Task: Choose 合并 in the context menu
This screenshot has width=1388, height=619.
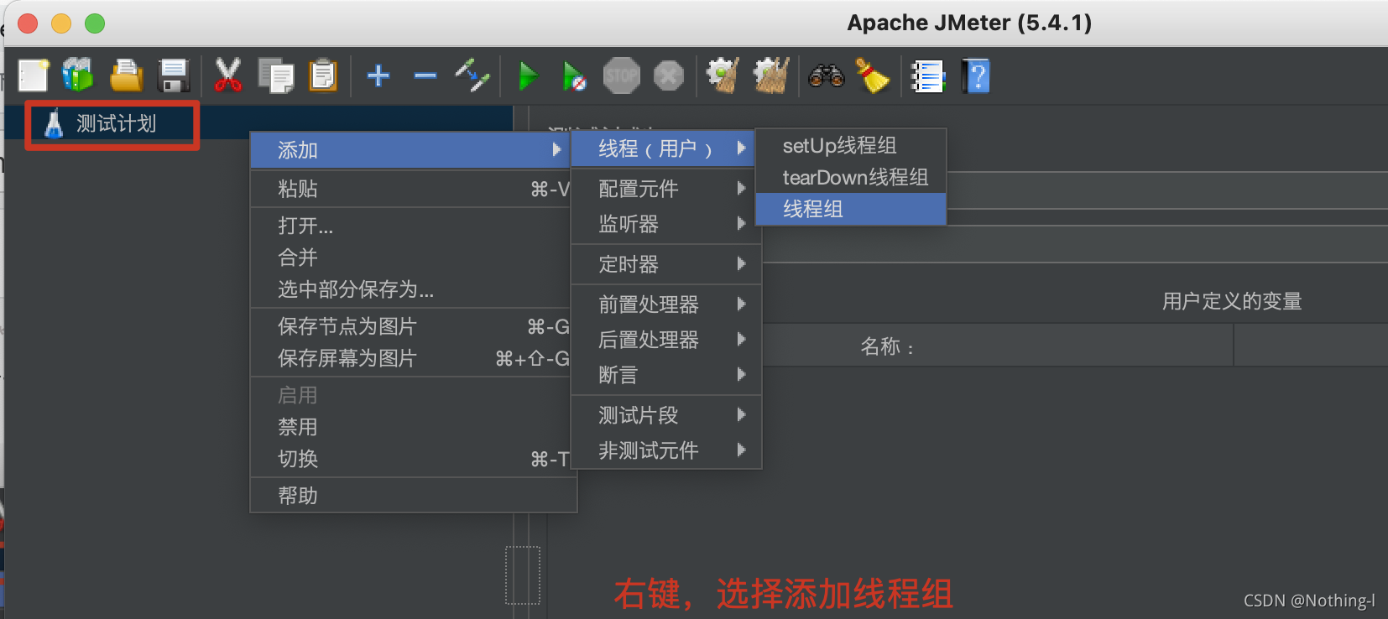Action: click(x=410, y=257)
